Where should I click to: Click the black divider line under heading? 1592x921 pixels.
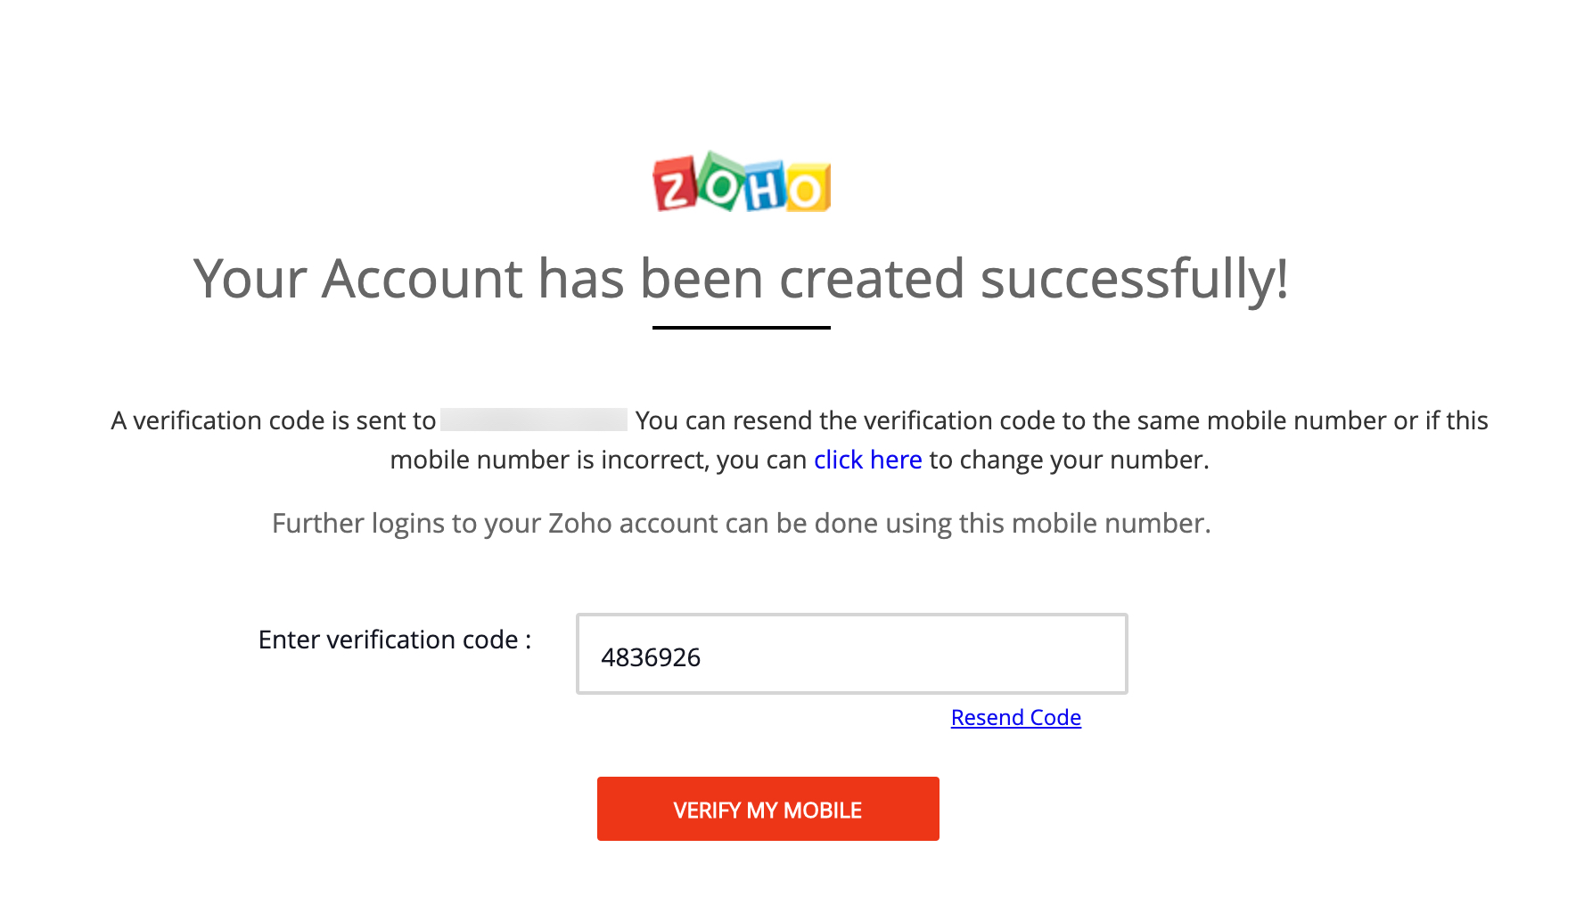click(x=741, y=328)
